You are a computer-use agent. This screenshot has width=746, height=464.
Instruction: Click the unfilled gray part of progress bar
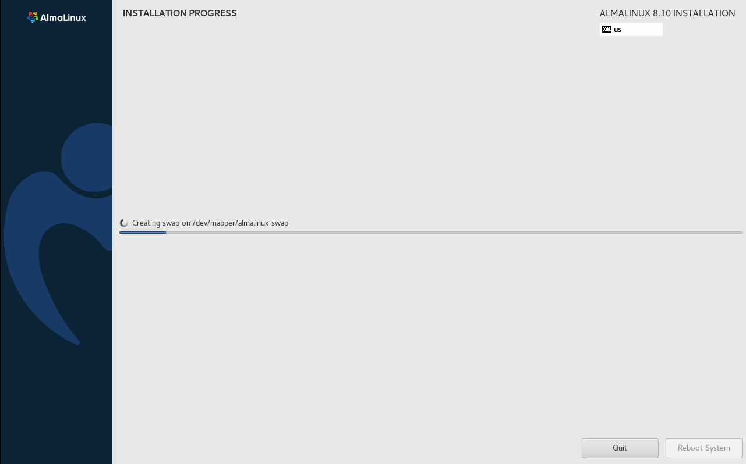[454, 233]
